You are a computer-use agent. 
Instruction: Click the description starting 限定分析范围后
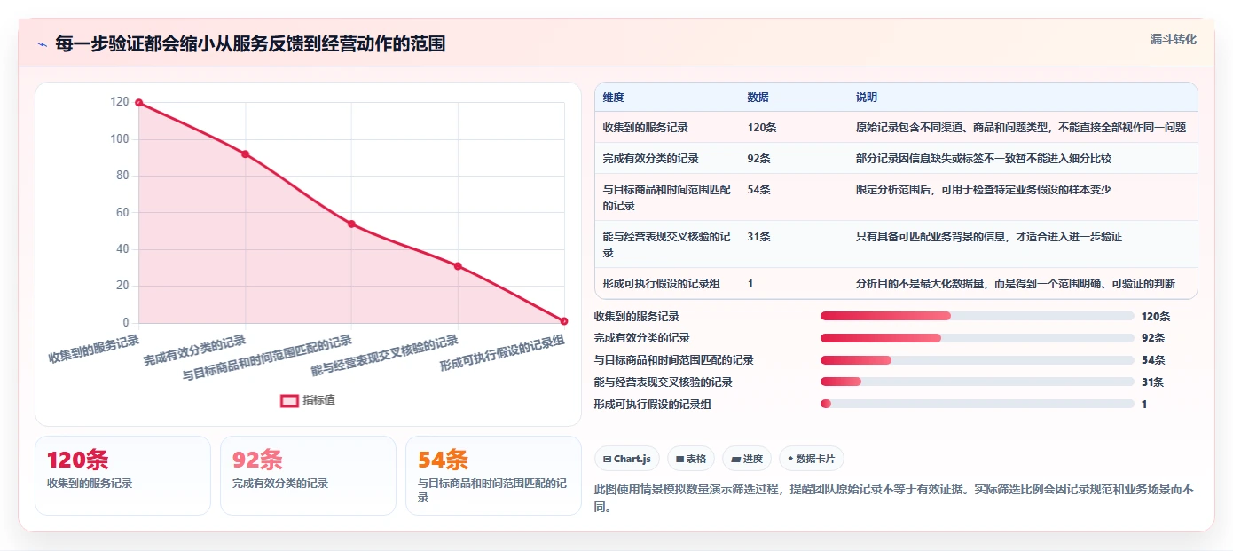pos(984,190)
